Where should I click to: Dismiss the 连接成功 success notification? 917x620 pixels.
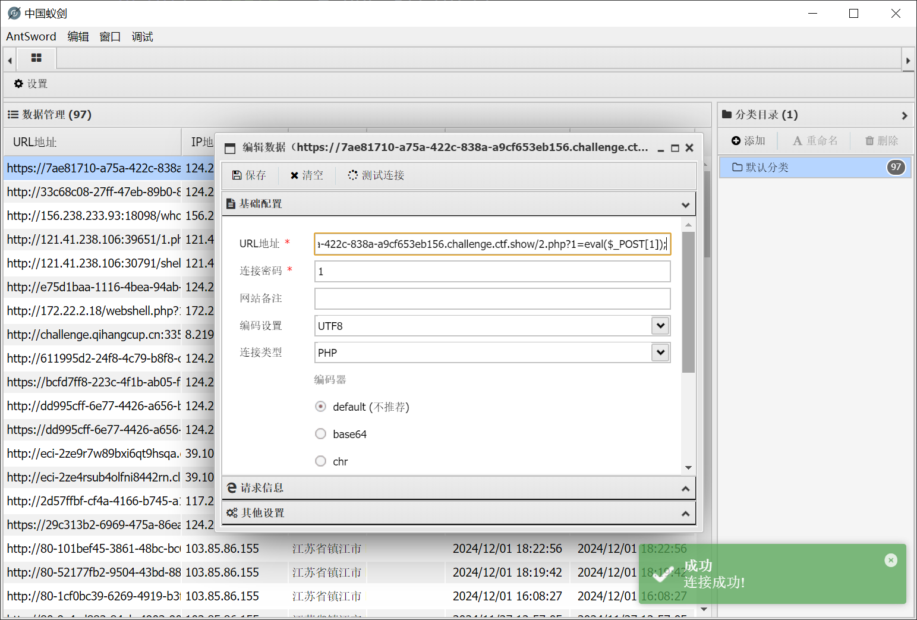(x=890, y=560)
